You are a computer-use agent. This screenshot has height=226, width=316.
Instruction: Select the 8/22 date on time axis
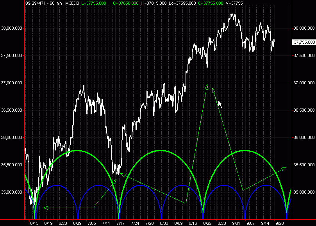[207, 223]
